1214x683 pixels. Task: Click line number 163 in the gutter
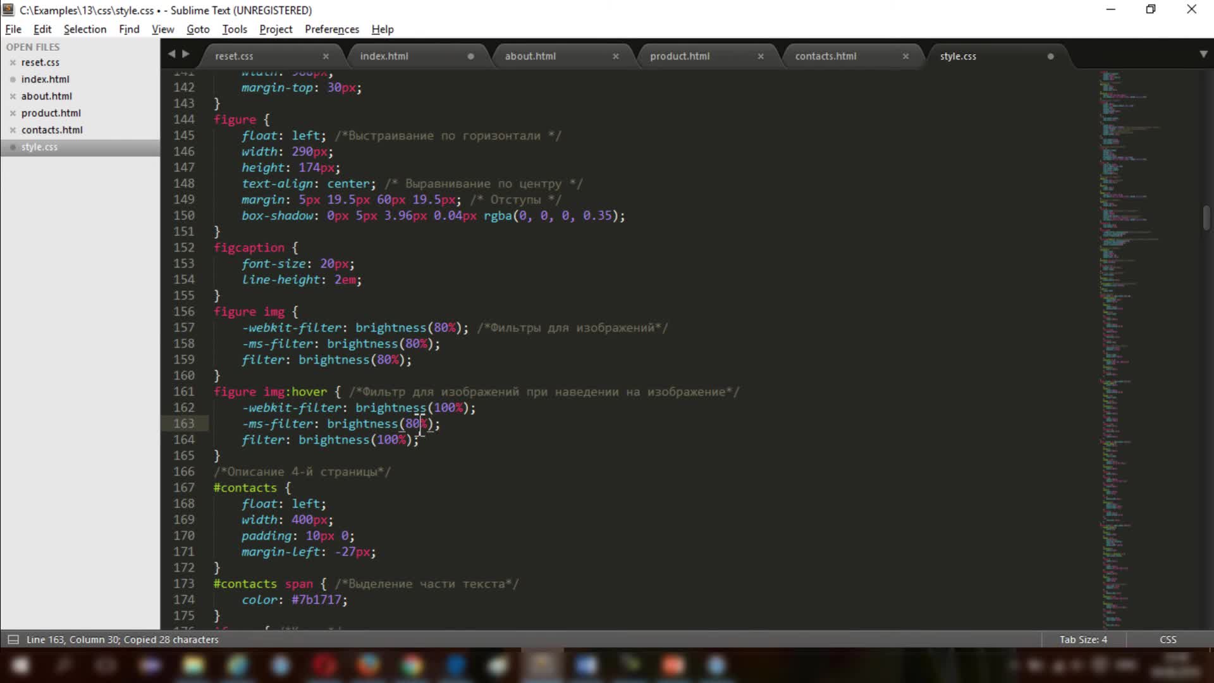pos(184,424)
